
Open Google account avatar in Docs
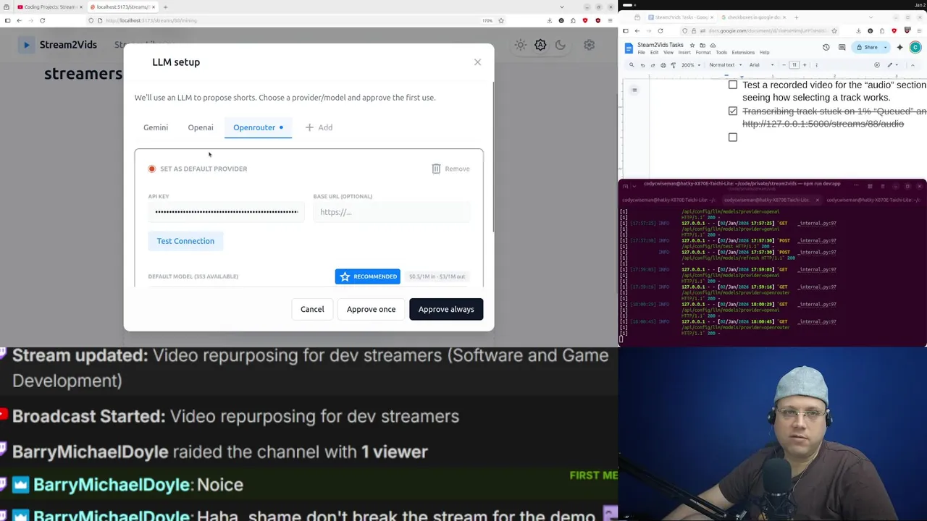point(915,47)
